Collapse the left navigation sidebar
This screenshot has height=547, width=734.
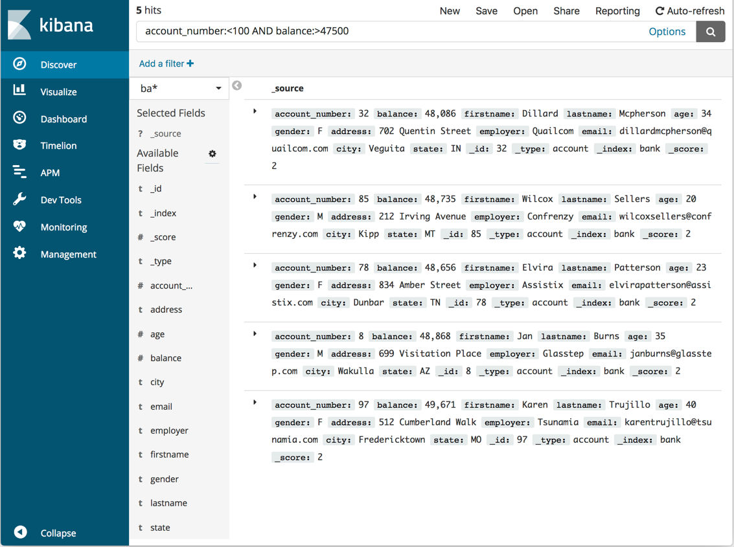pos(21,532)
